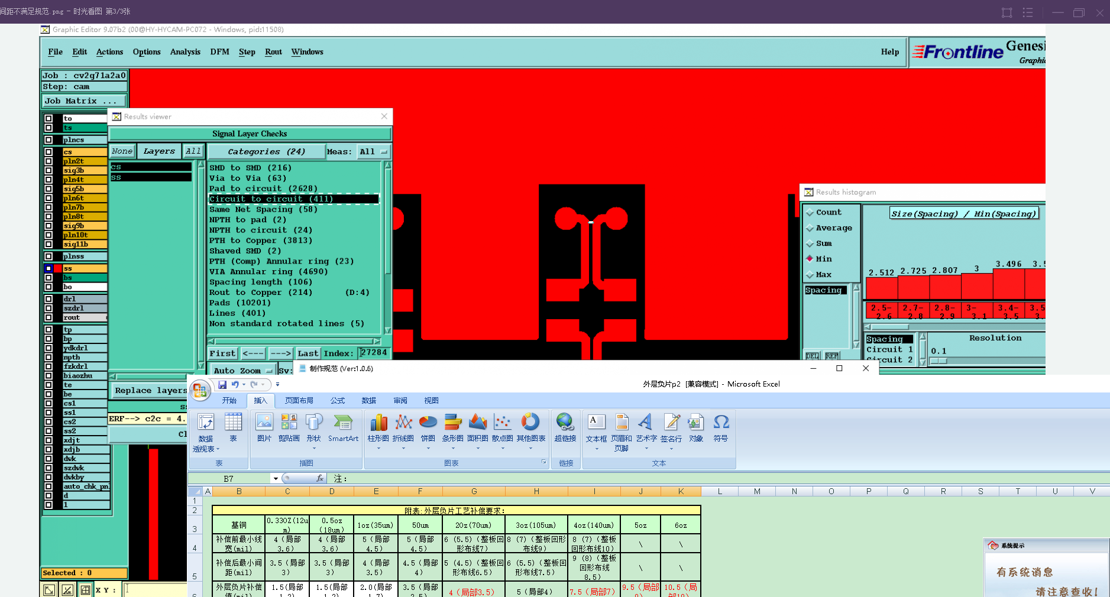Click the Last result button
The height and width of the screenshot is (597, 1110).
(x=308, y=353)
